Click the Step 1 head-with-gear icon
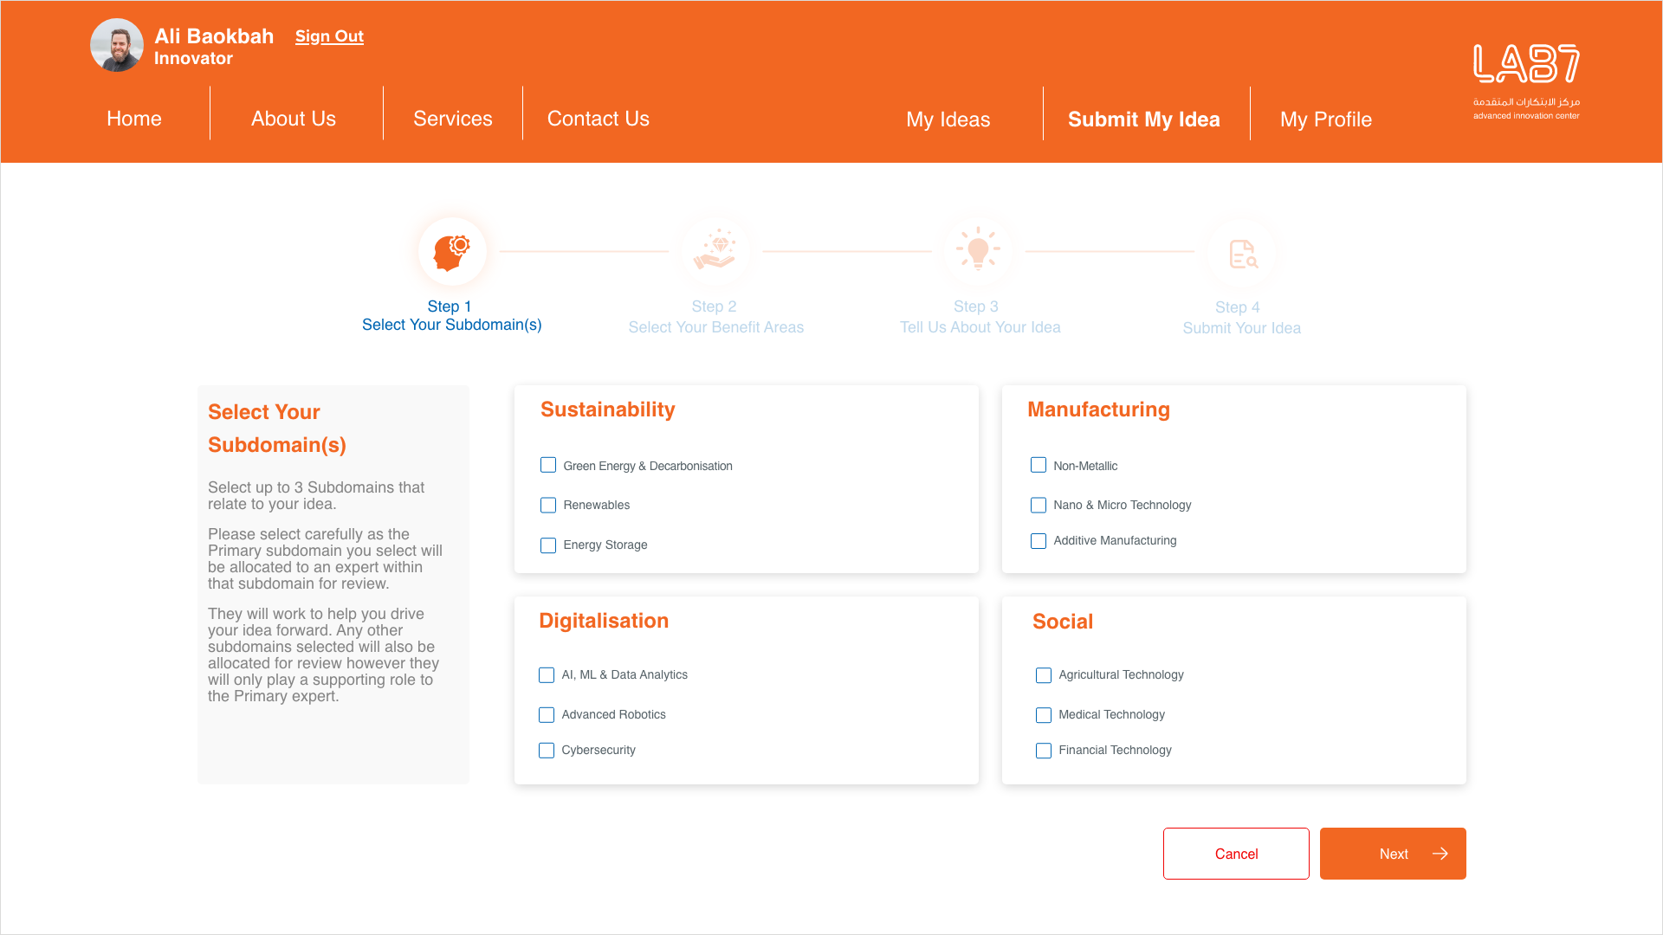The image size is (1663, 935). [x=452, y=252]
